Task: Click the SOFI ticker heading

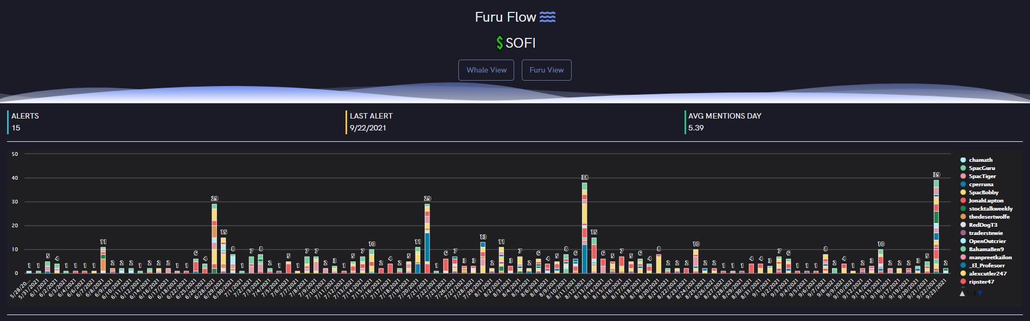Action: coord(520,43)
